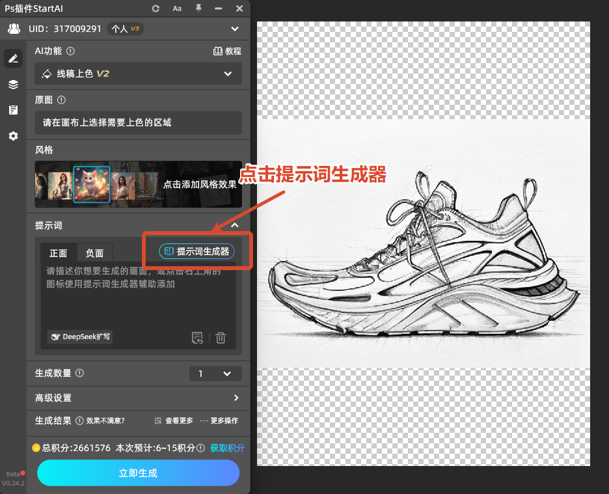Viewport: 609px width, 494px height.
Task: Click the 获取积分 link
Action: point(227,448)
